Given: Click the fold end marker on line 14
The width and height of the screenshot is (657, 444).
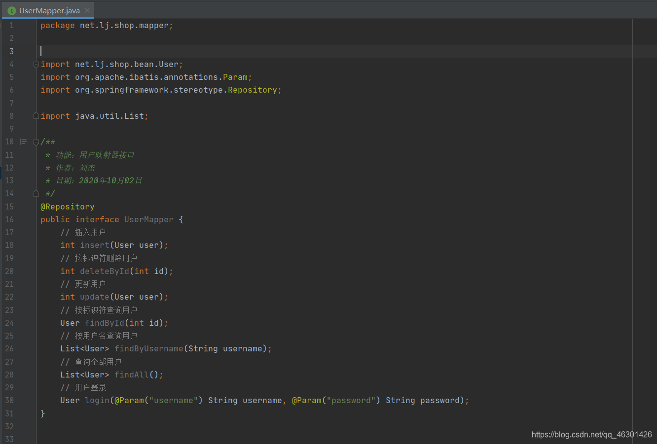Looking at the screenshot, I should (x=36, y=194).
